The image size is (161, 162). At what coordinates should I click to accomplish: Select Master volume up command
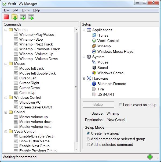click(x=34, y=117)
